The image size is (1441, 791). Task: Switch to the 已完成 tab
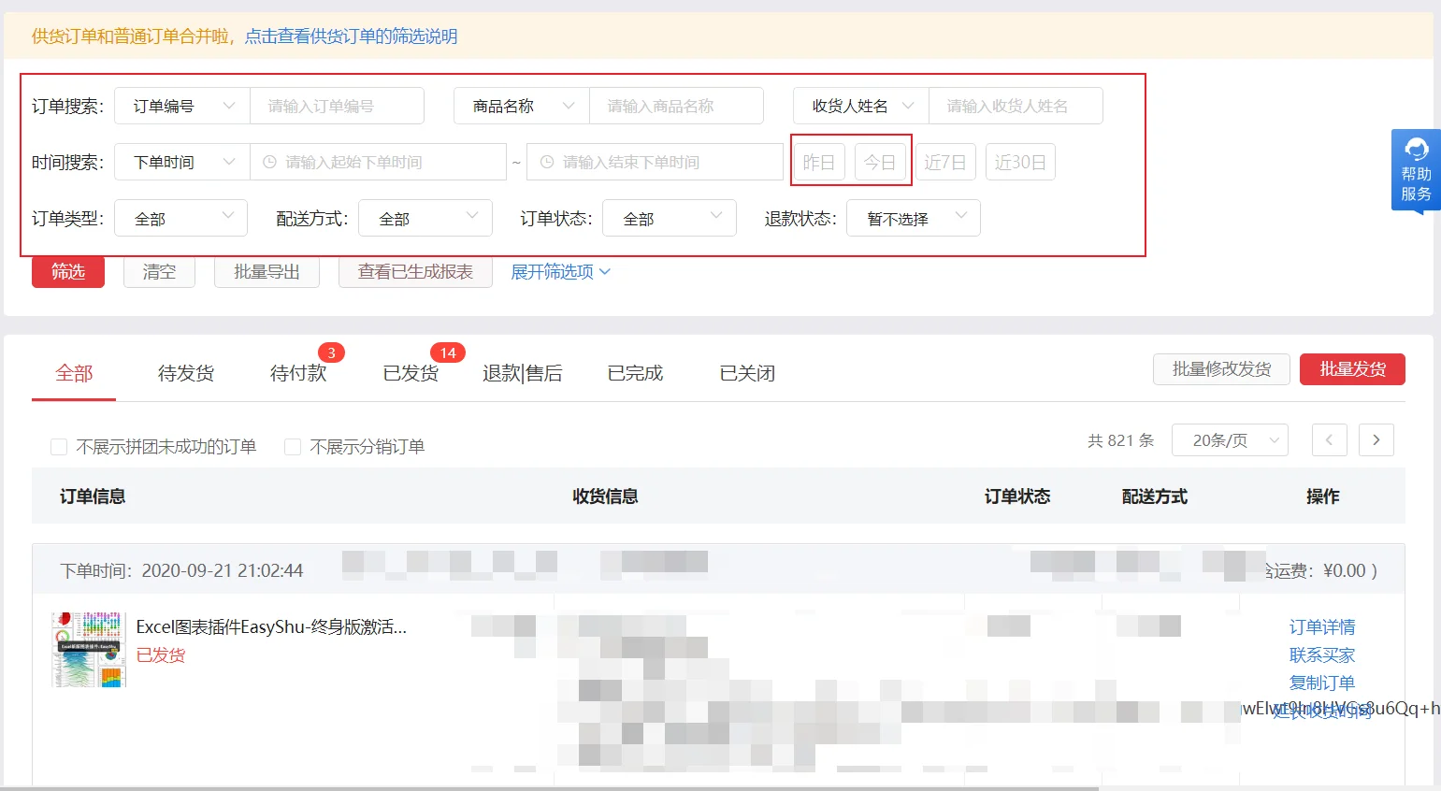coord(635,373)
